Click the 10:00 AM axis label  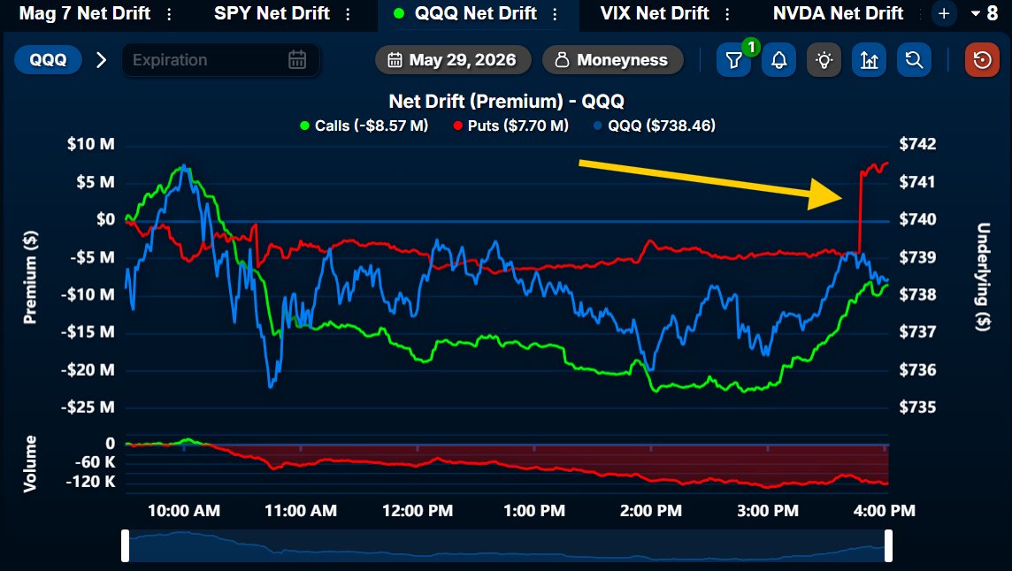pos(184,511)
